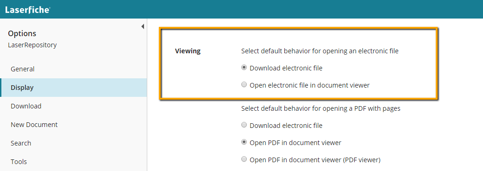Choose Open electronic file in document viewer radio
The width and height of the screenshot is (483, 171).
tap(244, 84)
